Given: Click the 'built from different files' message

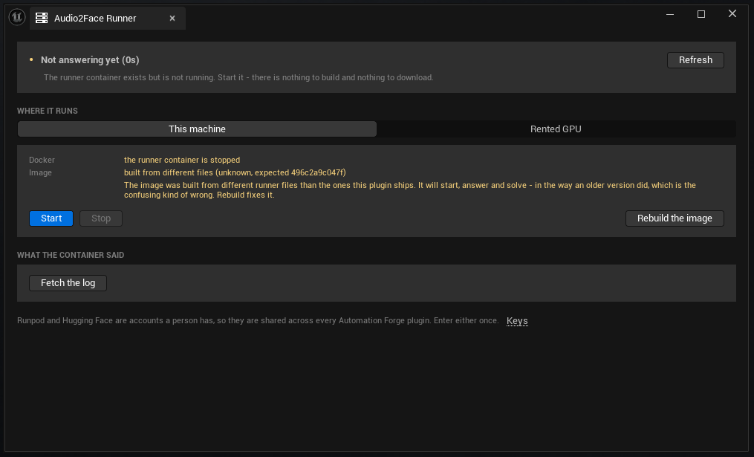Looking at the screenshot, I should click(235, 172).
